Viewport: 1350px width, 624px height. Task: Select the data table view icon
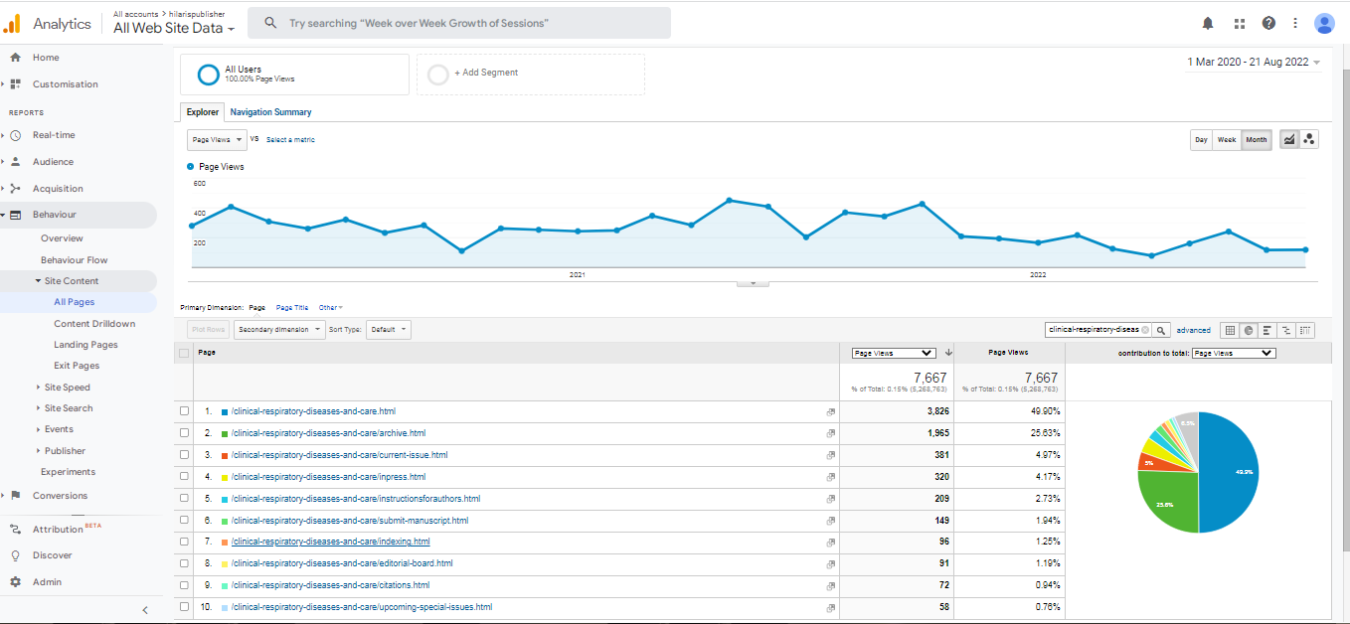(x=1230, y=330)
